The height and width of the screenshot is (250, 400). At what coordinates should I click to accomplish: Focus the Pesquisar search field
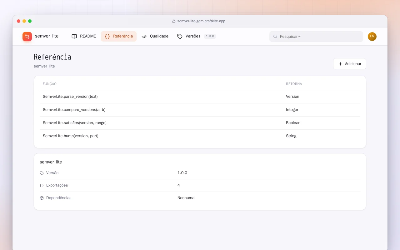316,37
